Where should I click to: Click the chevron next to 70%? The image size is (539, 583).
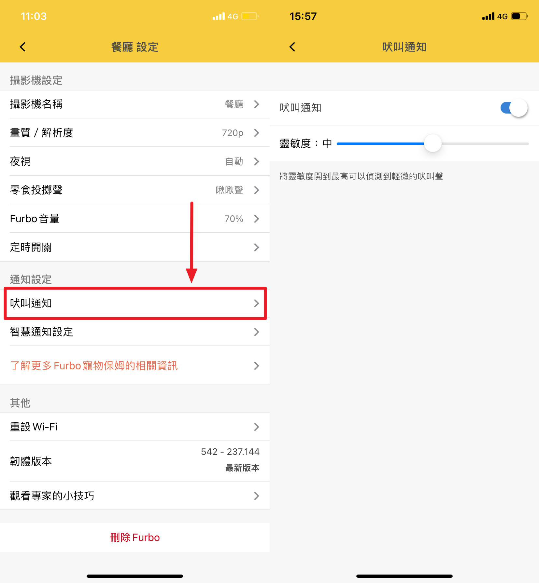257,219
